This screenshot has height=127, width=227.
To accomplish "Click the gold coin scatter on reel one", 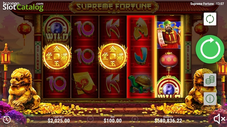I will (57, 56).
